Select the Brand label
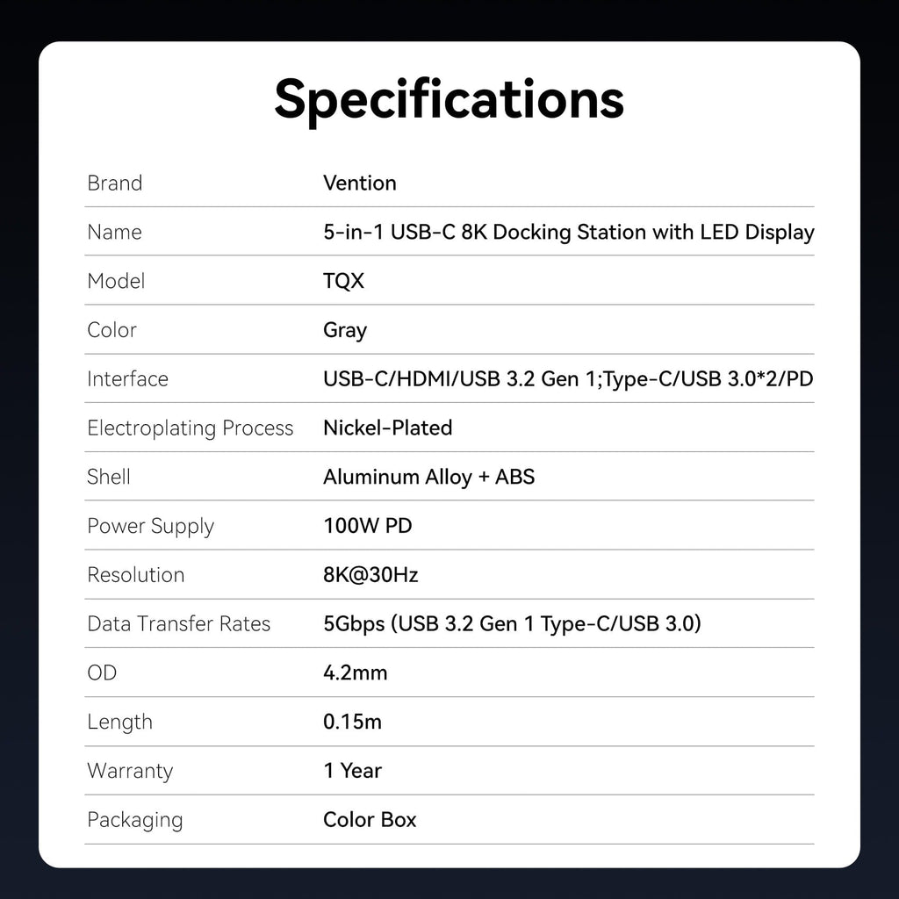 point(115,183)
